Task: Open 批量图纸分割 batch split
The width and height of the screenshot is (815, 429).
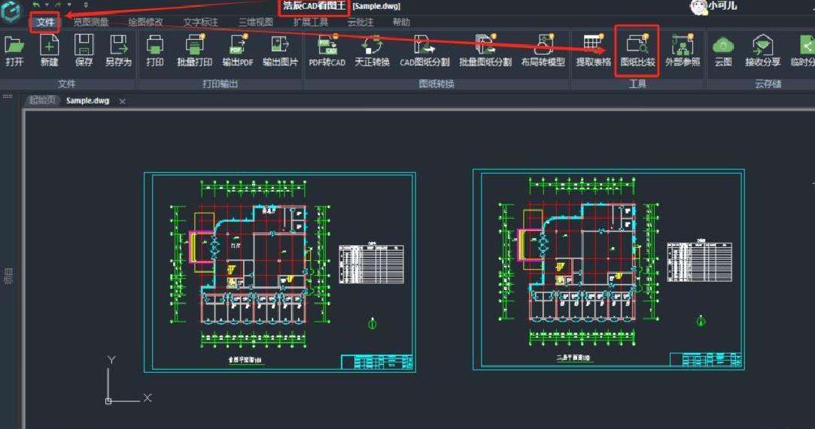Action: coord(485,51)
